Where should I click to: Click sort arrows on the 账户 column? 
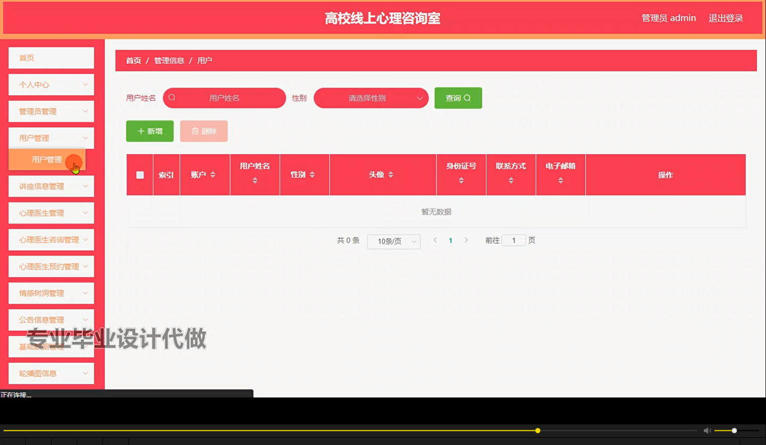(213, 174)
